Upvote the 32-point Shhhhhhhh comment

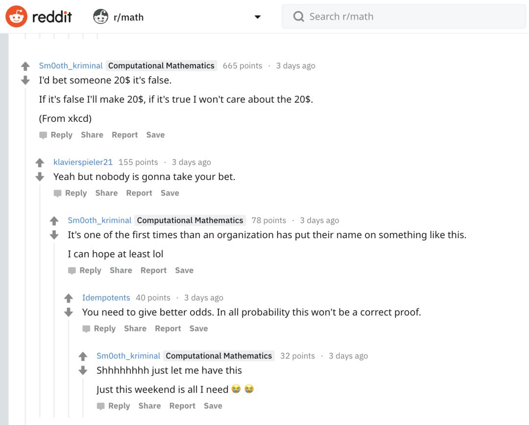83,357
